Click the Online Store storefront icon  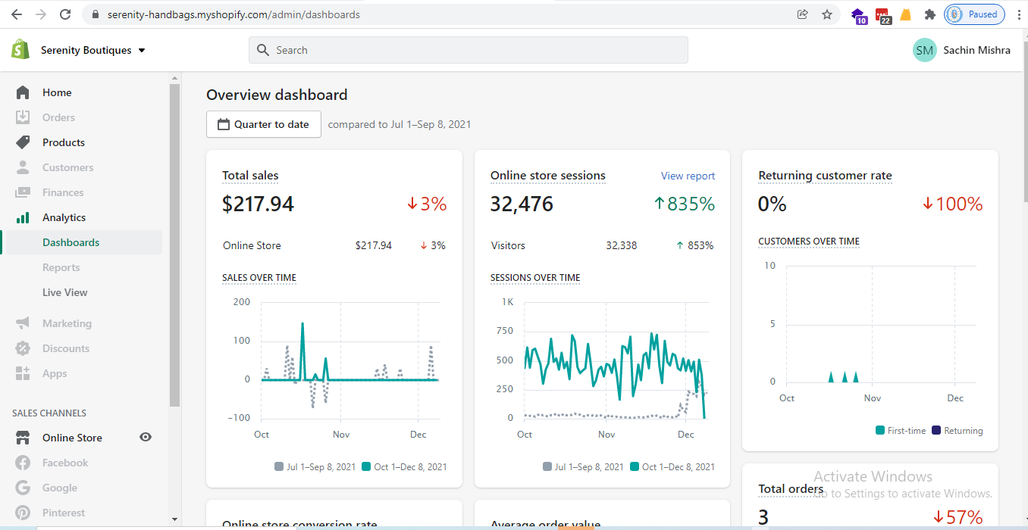[23, 438]
